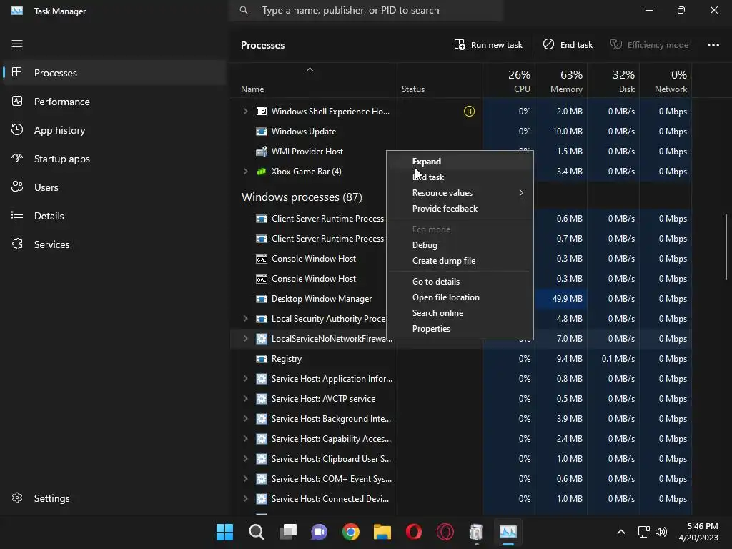Sort by the Status column header
The image size is (732, 549).
[440, 81]
